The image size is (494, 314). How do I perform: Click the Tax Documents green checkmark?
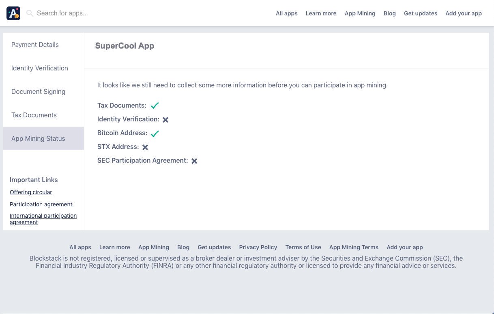coord(155,106)
